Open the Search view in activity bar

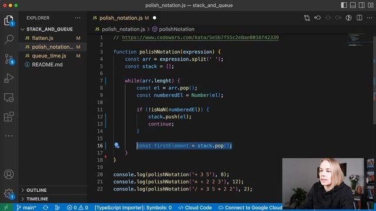click(9, 39)
